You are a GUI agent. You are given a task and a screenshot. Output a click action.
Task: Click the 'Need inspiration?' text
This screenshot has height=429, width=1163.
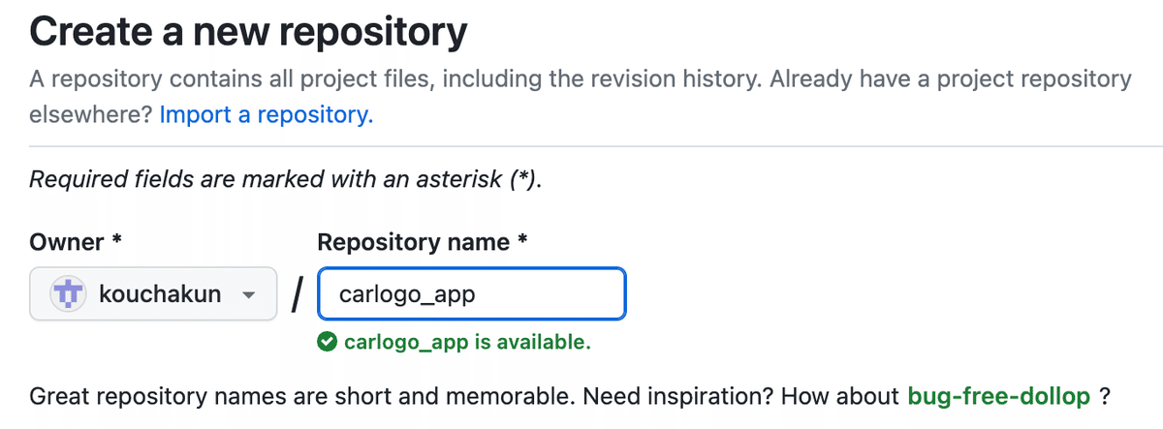[634, 396]
